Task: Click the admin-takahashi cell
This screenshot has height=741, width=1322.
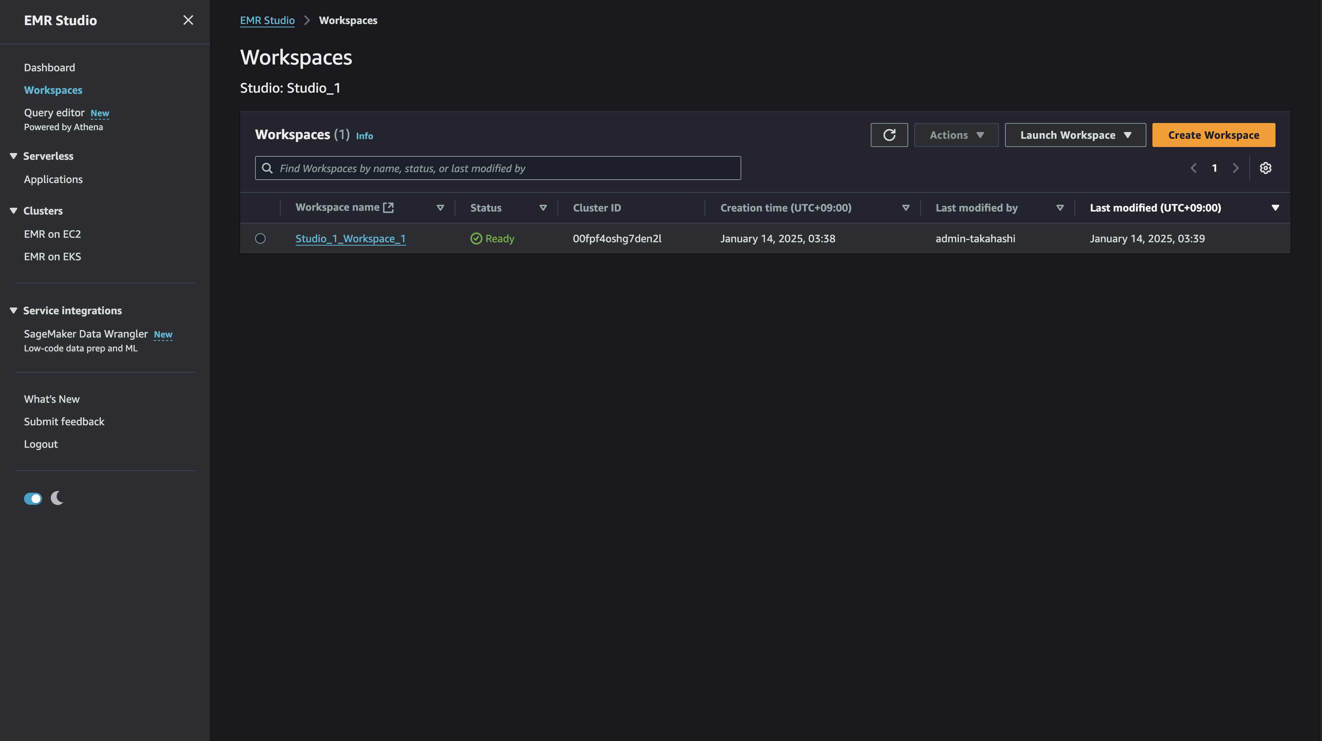Action: (975, 238)
